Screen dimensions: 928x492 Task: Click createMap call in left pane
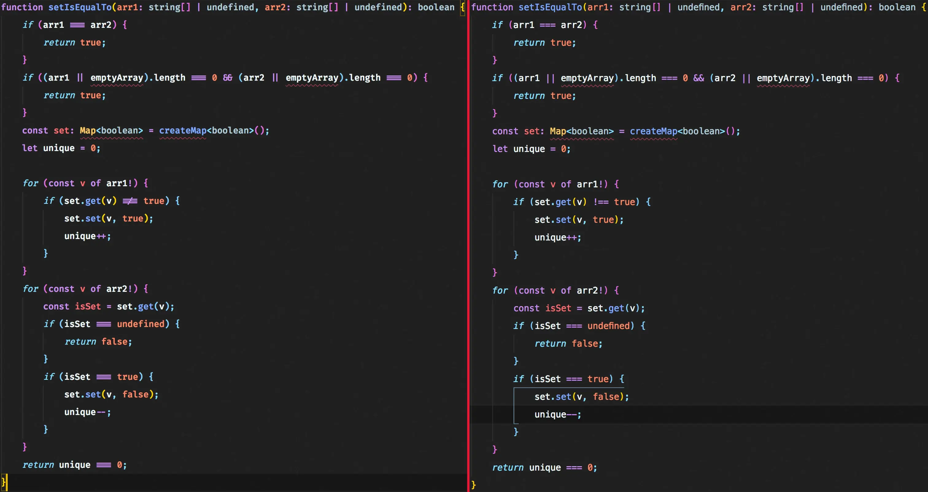(182, 131)
